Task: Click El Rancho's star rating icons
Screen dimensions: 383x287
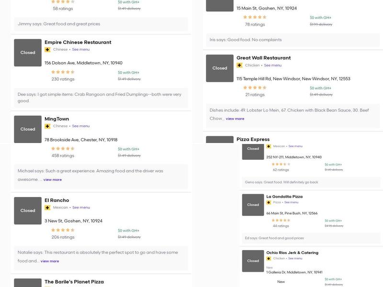Action: 63,230
